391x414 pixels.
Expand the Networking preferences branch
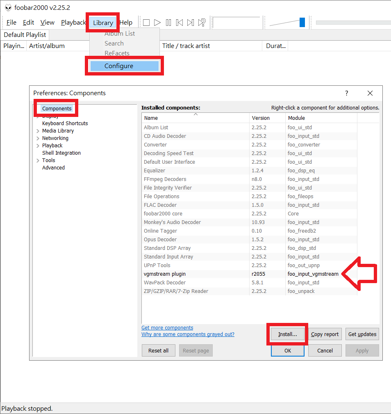pos(38,138)
